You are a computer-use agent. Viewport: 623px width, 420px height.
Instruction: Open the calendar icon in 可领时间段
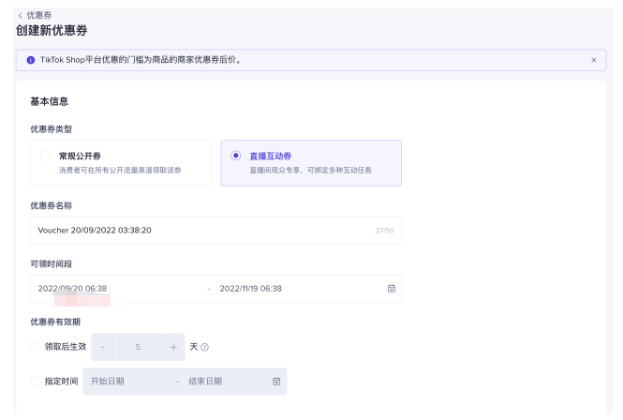click(x=392, y=288)
